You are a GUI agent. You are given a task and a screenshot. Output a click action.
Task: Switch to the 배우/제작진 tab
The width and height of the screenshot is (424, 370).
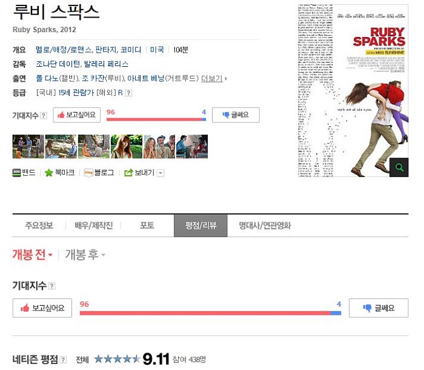point(93,226)
